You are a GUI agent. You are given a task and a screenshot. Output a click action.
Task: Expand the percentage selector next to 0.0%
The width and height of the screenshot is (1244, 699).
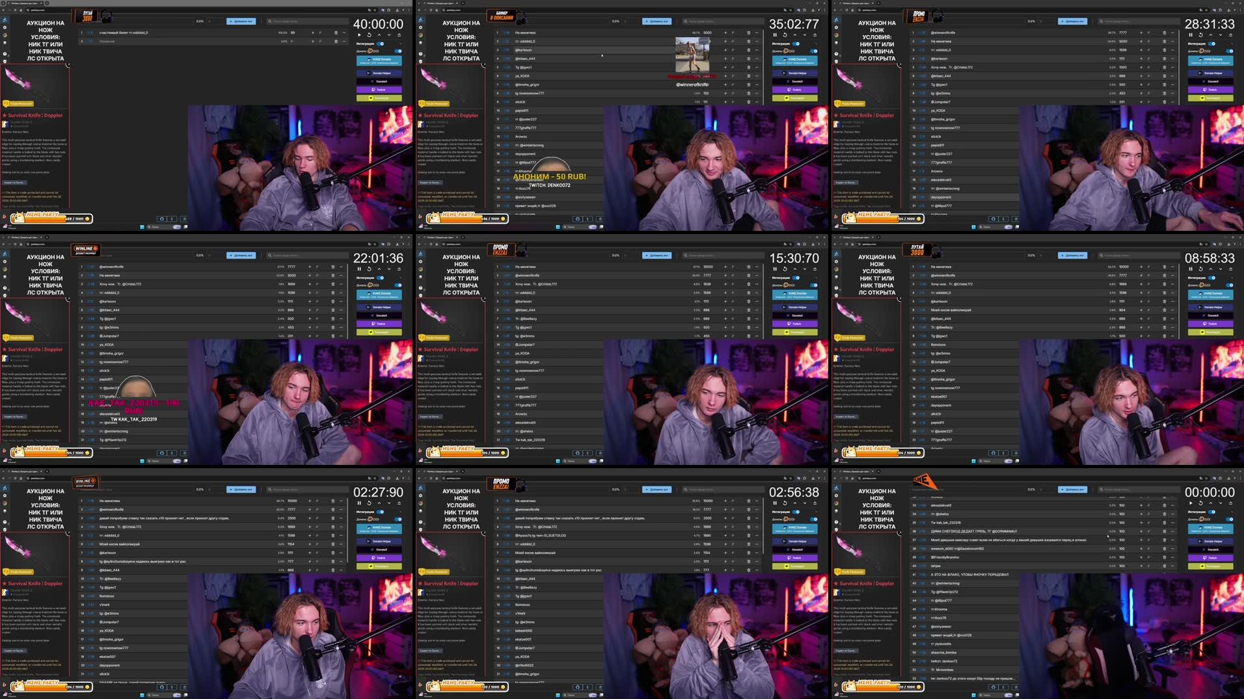(x=209, y=21)
